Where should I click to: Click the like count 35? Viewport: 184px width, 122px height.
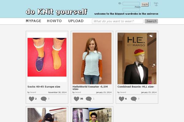coord(82,99)
